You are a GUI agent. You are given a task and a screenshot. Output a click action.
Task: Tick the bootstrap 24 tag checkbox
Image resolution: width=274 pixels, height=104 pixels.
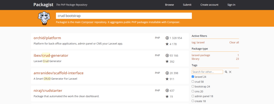(193, 86)
